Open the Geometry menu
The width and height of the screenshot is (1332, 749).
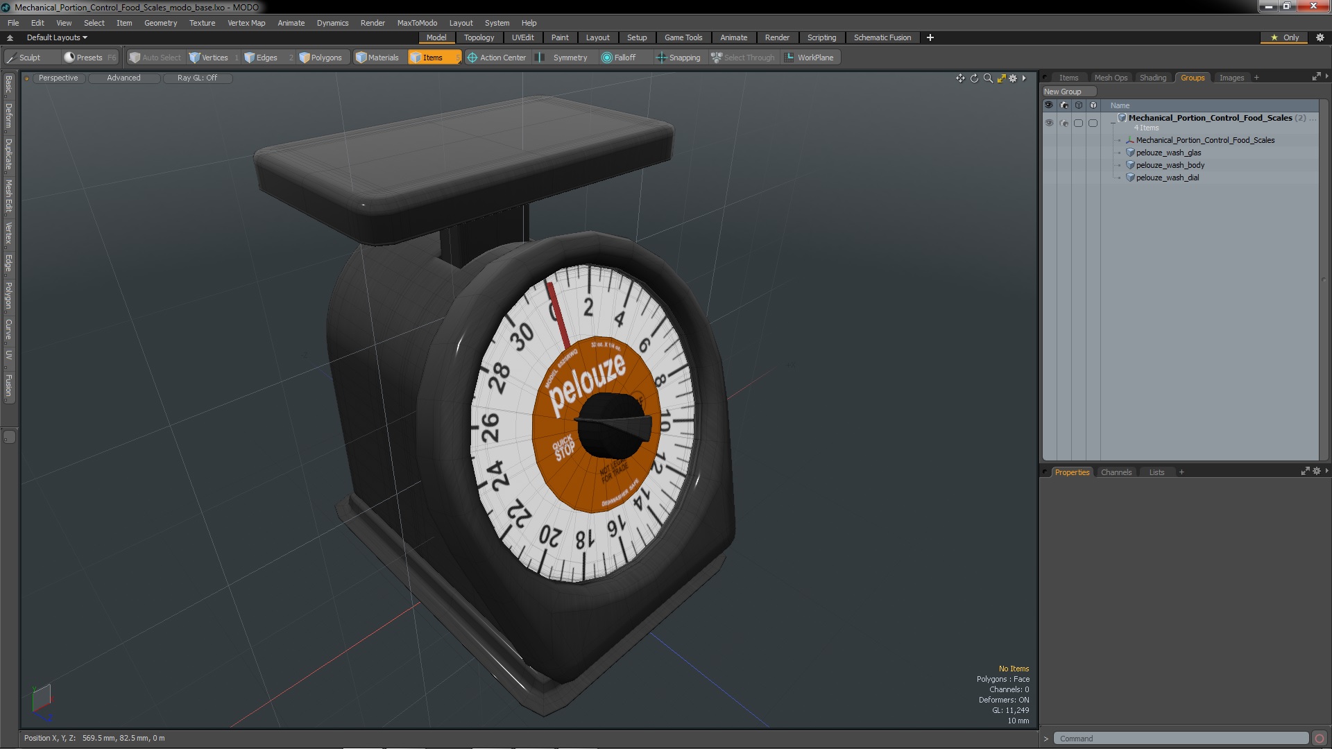coord(160,23)
